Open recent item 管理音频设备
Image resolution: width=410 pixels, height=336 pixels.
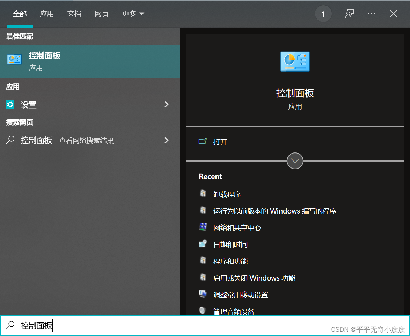coord(234,311)
